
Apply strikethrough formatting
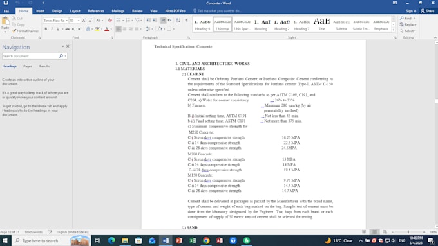[68, 29]
